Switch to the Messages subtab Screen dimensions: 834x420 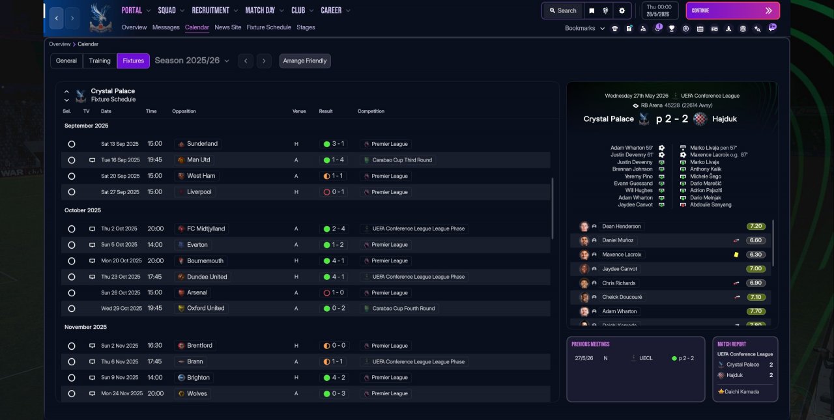tap(165, 27)
